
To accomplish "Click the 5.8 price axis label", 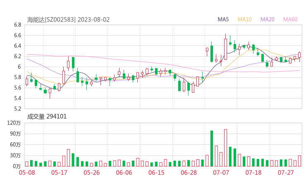I will tap(17, 77).
